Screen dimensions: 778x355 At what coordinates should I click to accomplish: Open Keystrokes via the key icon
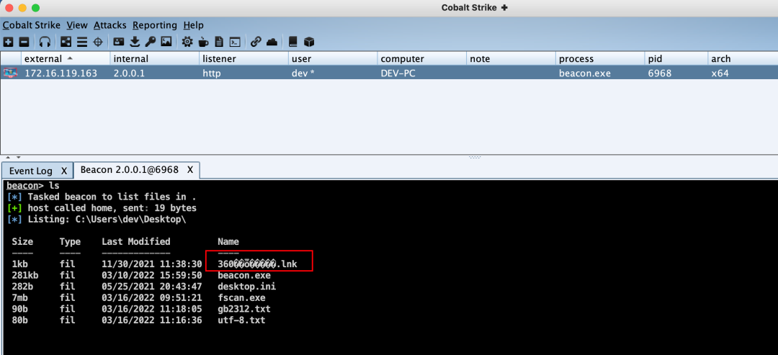[x=151, y=42]
